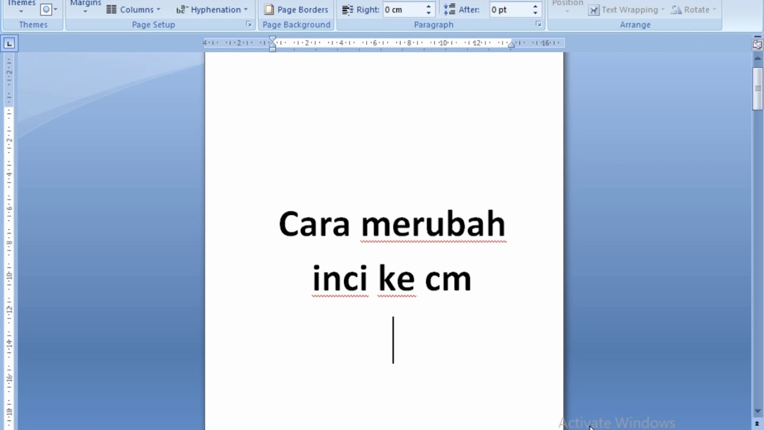
Task: Click the first line indent marker on ruler
Action: (x=273, y=39)
